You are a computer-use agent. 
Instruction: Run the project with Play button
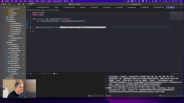pos(23,4)
